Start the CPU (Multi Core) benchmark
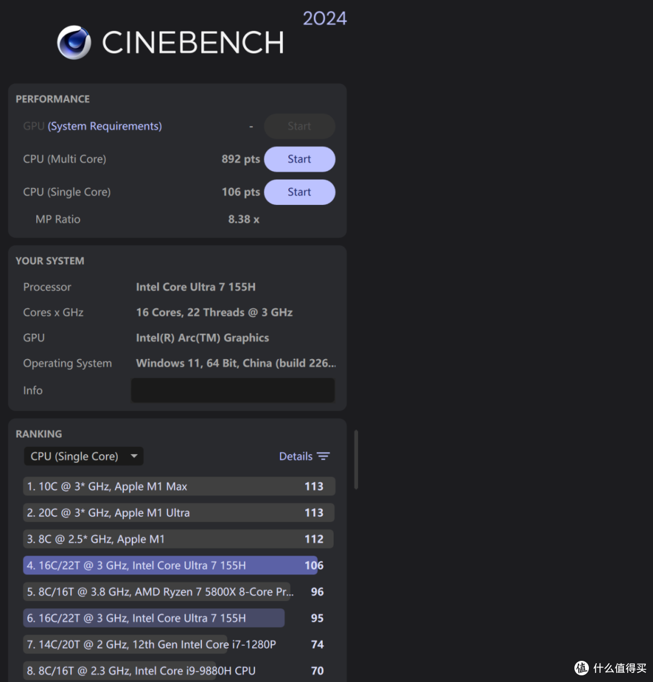 pos(299,160)
